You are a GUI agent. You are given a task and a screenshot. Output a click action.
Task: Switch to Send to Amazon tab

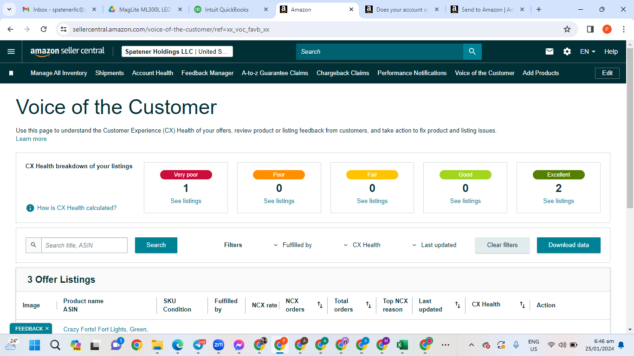pyautogui.click(x=487, y=9)
